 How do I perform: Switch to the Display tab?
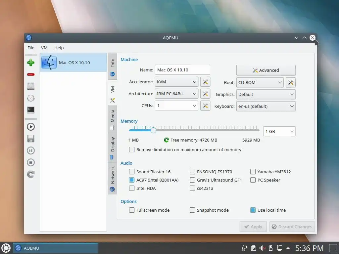(113, 148)
